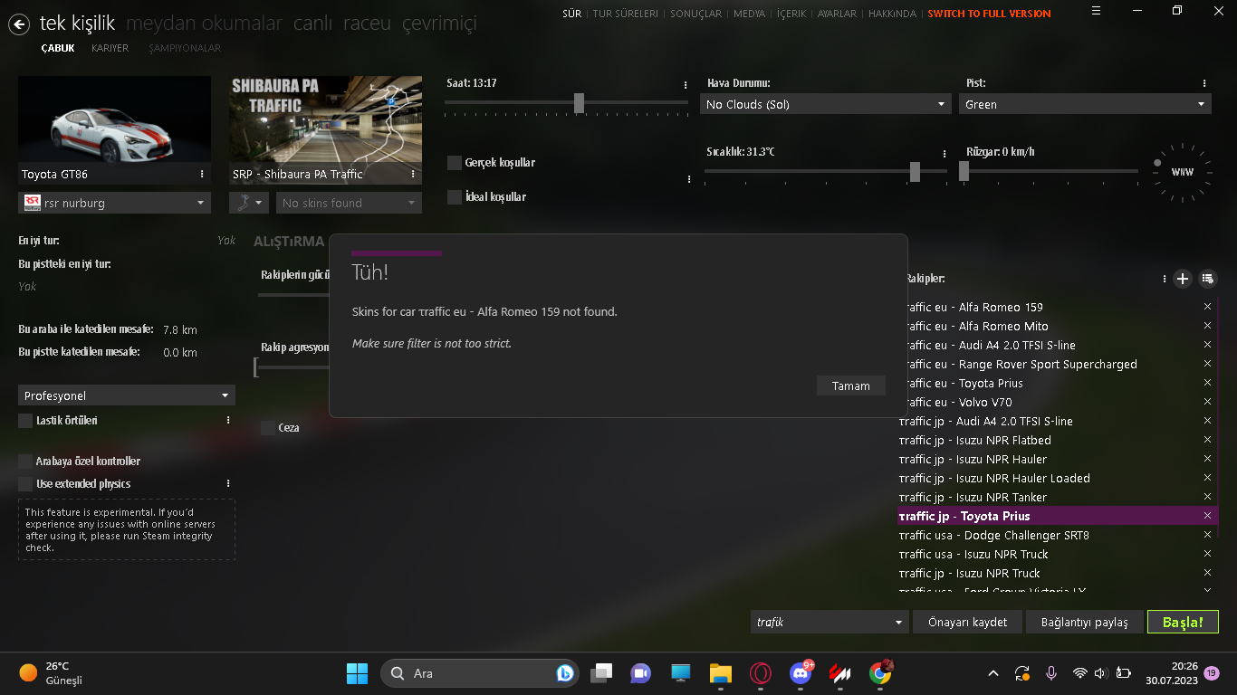Image resolution: width=1237 pixels, height=695 pixels.
Task: Open Opera browser from the taskbar
Action: pyautogui.click(x=760, y=673)
